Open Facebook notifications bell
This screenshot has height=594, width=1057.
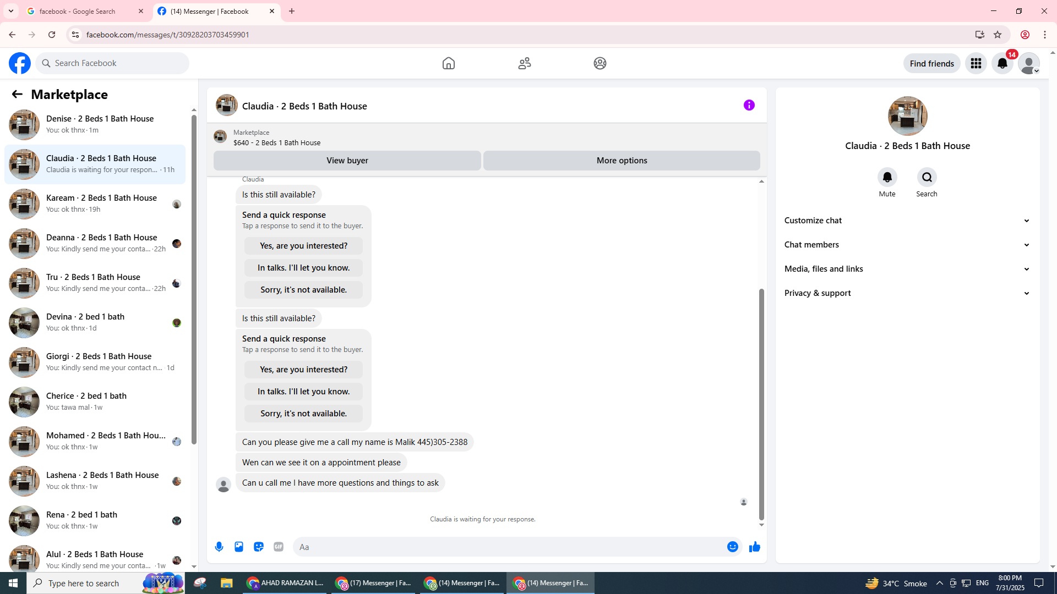[x=1002, y=63]
